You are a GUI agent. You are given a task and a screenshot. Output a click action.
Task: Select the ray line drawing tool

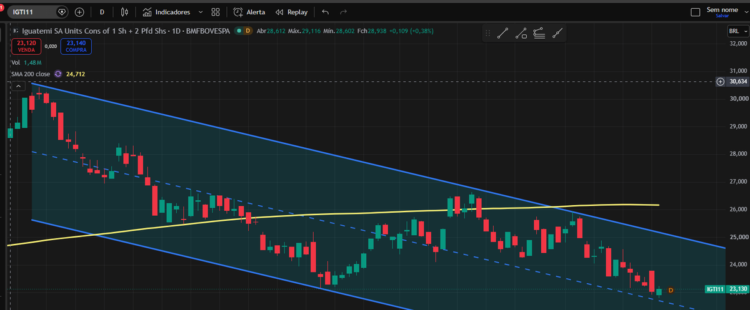pyautogui.click(x=558, y=34)
